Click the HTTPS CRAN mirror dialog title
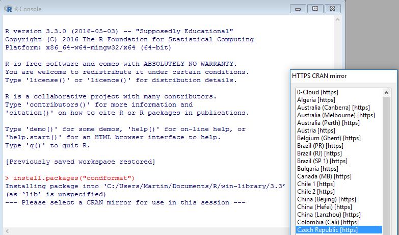Image resolution: width=399 pixels, height=235 pixels. (x=320, y=76)
